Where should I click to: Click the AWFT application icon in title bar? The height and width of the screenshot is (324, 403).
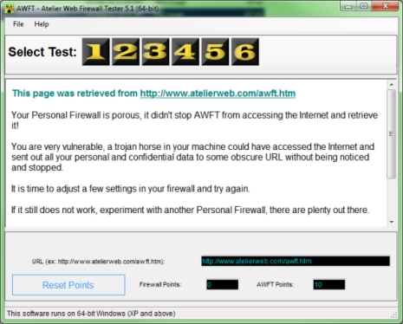(10, 9)
